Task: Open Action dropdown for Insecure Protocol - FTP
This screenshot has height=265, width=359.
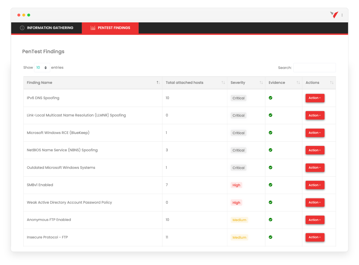Action: pyautogui.click(x=315, y=237)
